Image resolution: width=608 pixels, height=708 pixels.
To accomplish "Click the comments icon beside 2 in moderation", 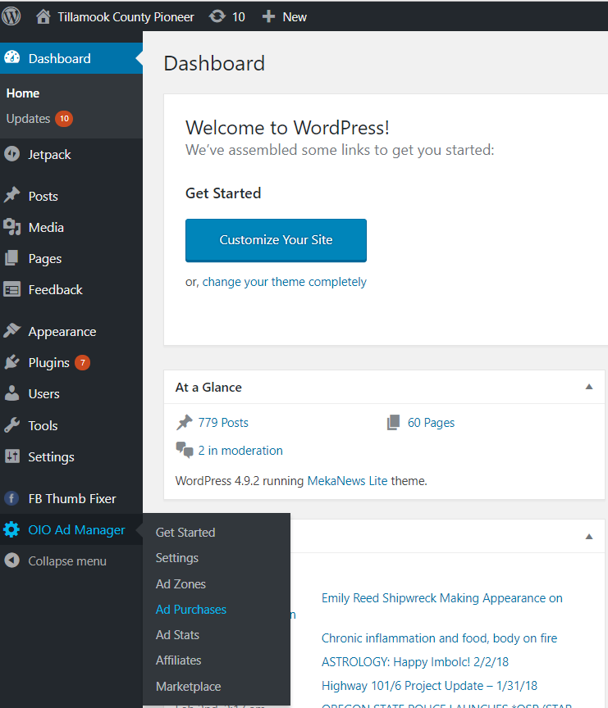I will point(185,450).
